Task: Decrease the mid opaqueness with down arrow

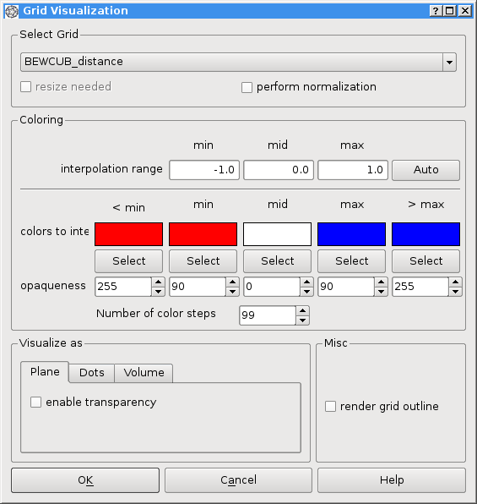Action: [x=306, y=291]
